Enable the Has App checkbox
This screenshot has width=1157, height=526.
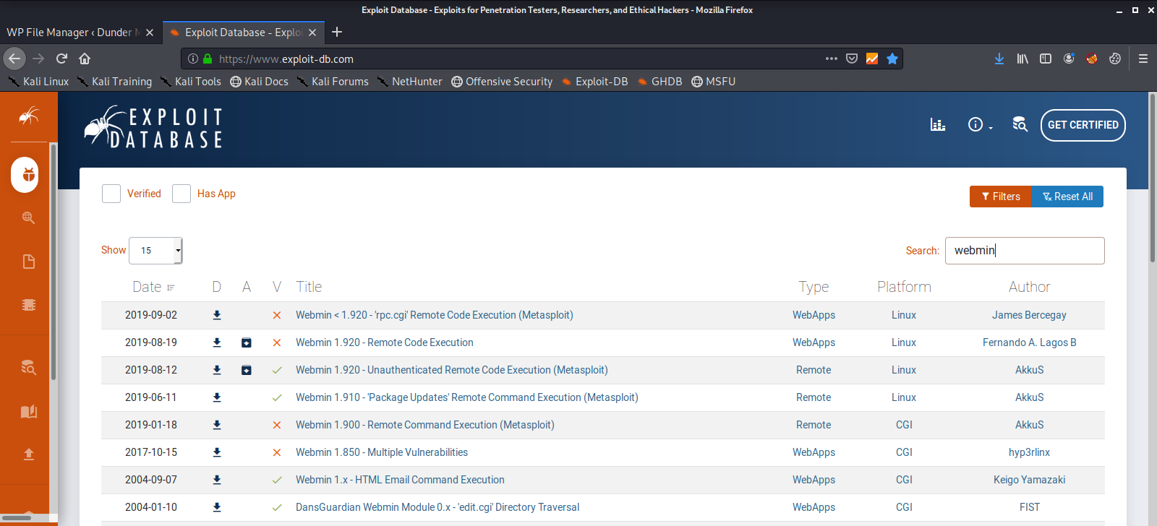pyautogui.click(x=182, y=194)
